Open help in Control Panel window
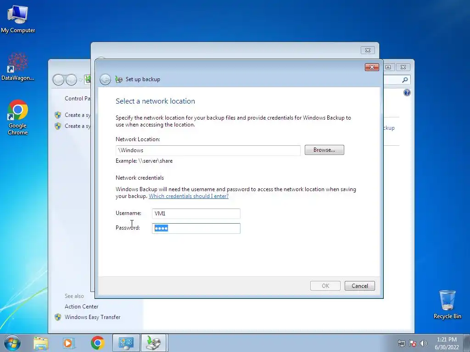Viewport: 470px width, 352px height. point(407,93)
